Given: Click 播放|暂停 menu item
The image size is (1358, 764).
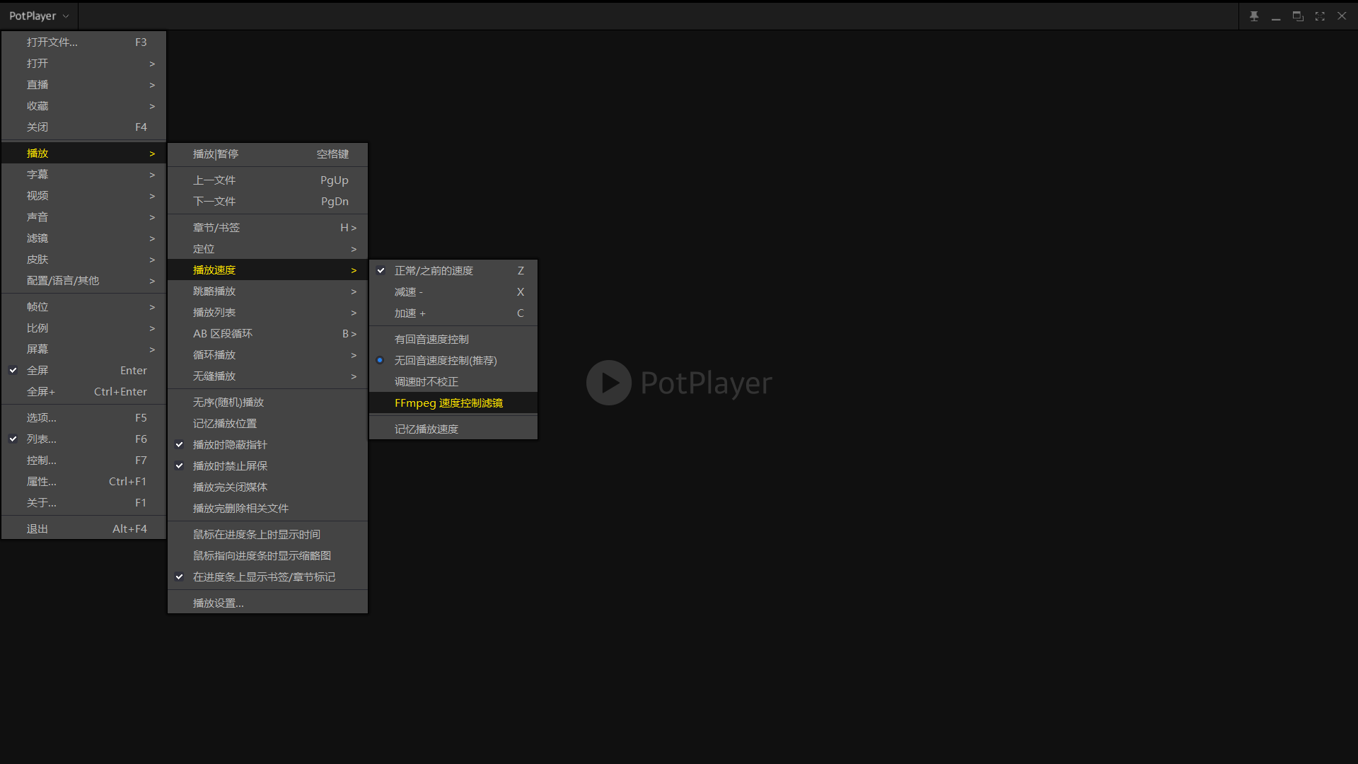Looking at the screenshot, I should coord(267,154).
